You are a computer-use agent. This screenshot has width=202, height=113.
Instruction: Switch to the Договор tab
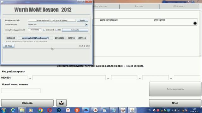139,6
